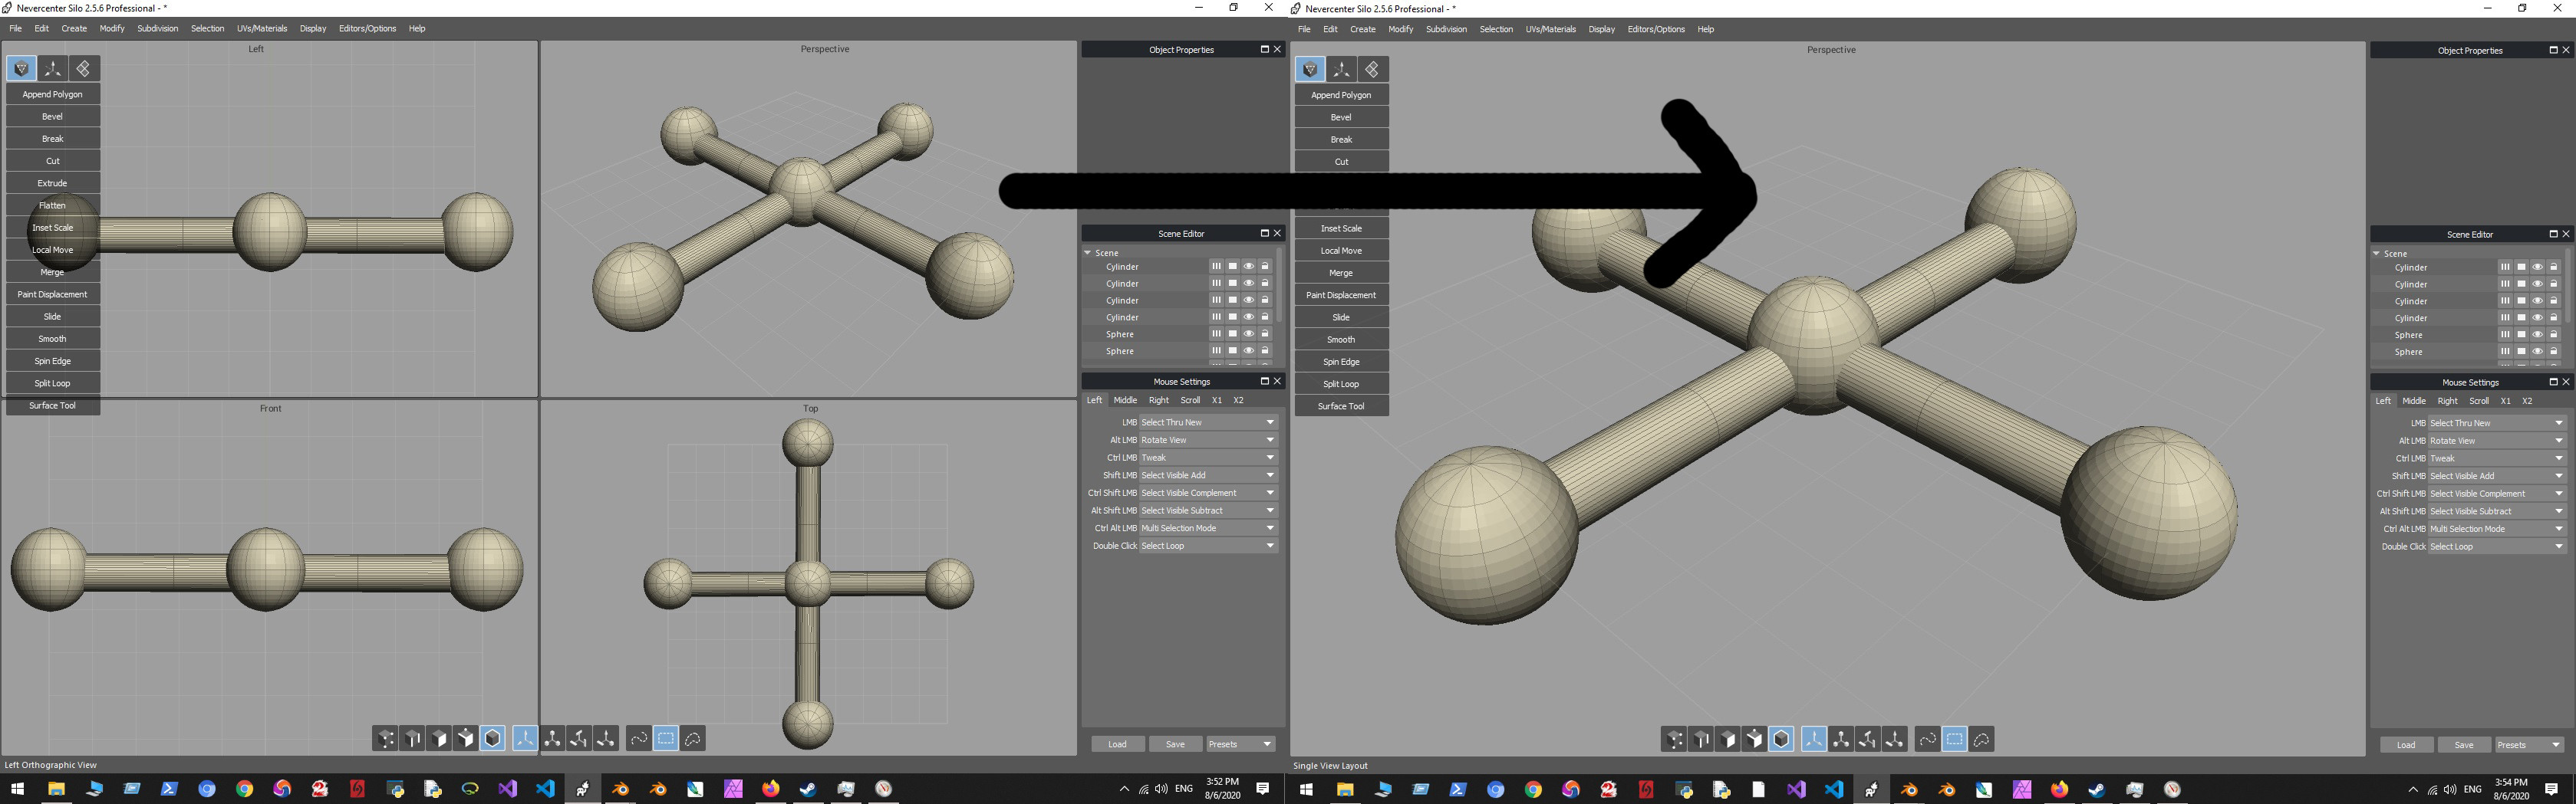Viewport: 2576px width, 804px height.
Task: Activate the scale manipulator in left window
Action: (x=579, y=738)
